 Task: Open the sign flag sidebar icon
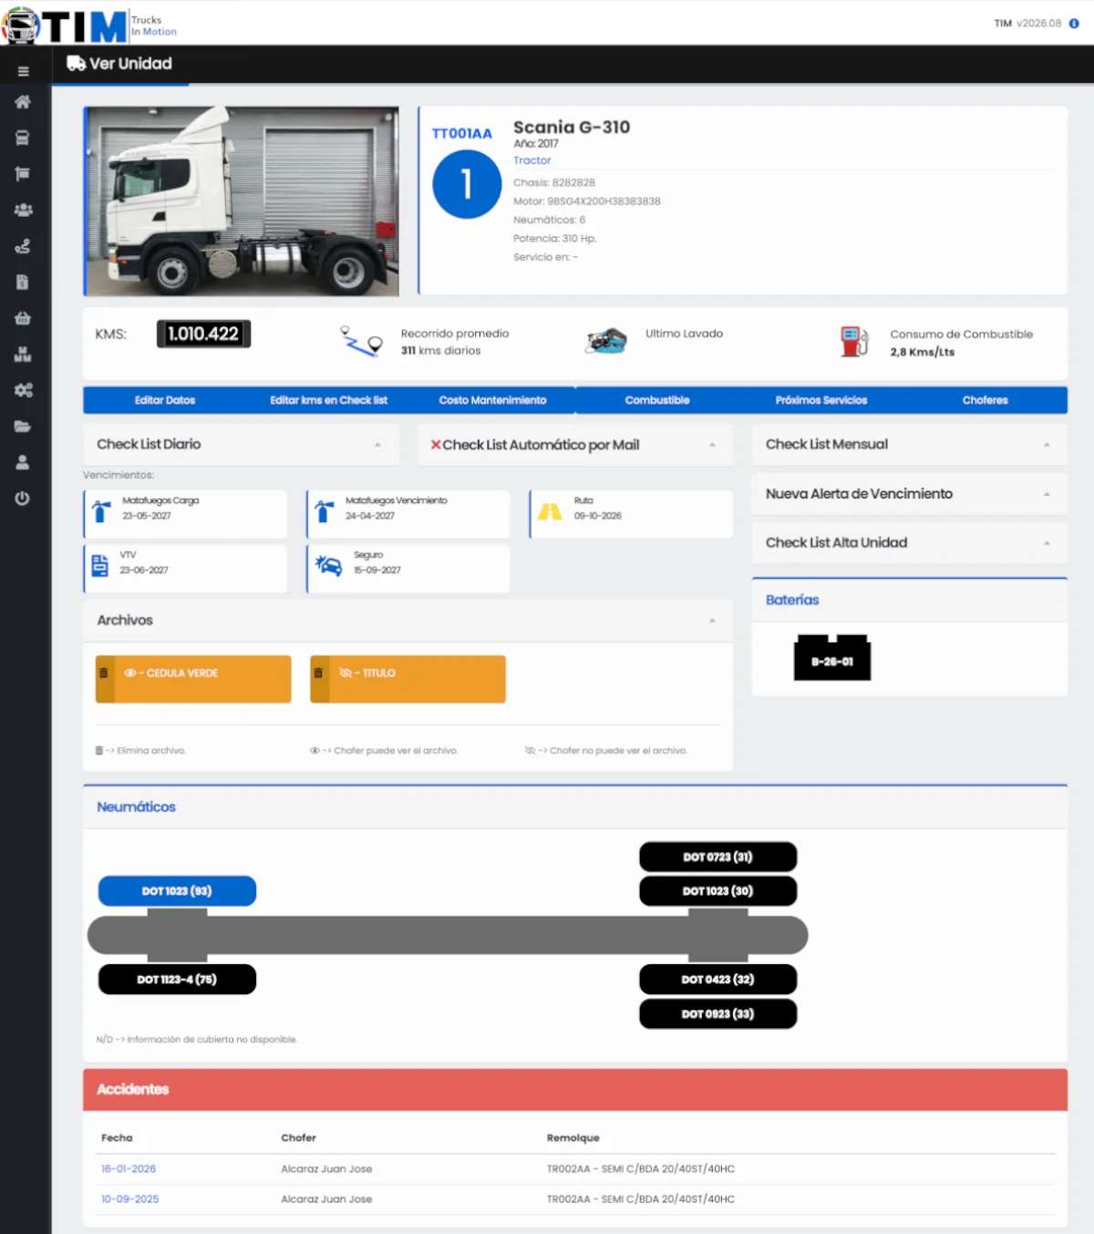[x=23, y=174]
